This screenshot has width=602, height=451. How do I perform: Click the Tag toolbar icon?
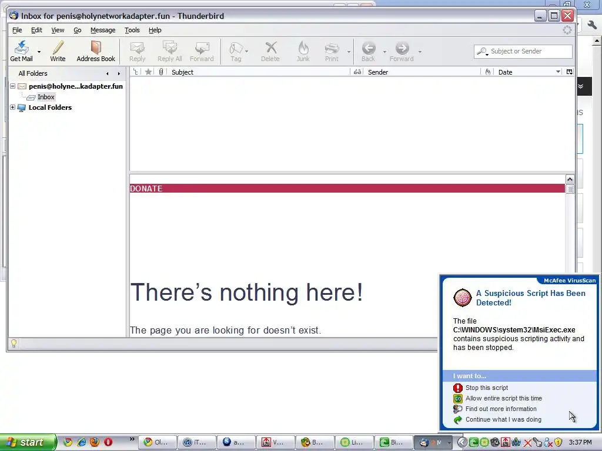(x=236, y=51)
